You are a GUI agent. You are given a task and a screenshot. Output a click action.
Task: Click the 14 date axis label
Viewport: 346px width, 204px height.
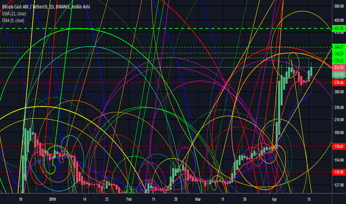click(x=85, y=199)
